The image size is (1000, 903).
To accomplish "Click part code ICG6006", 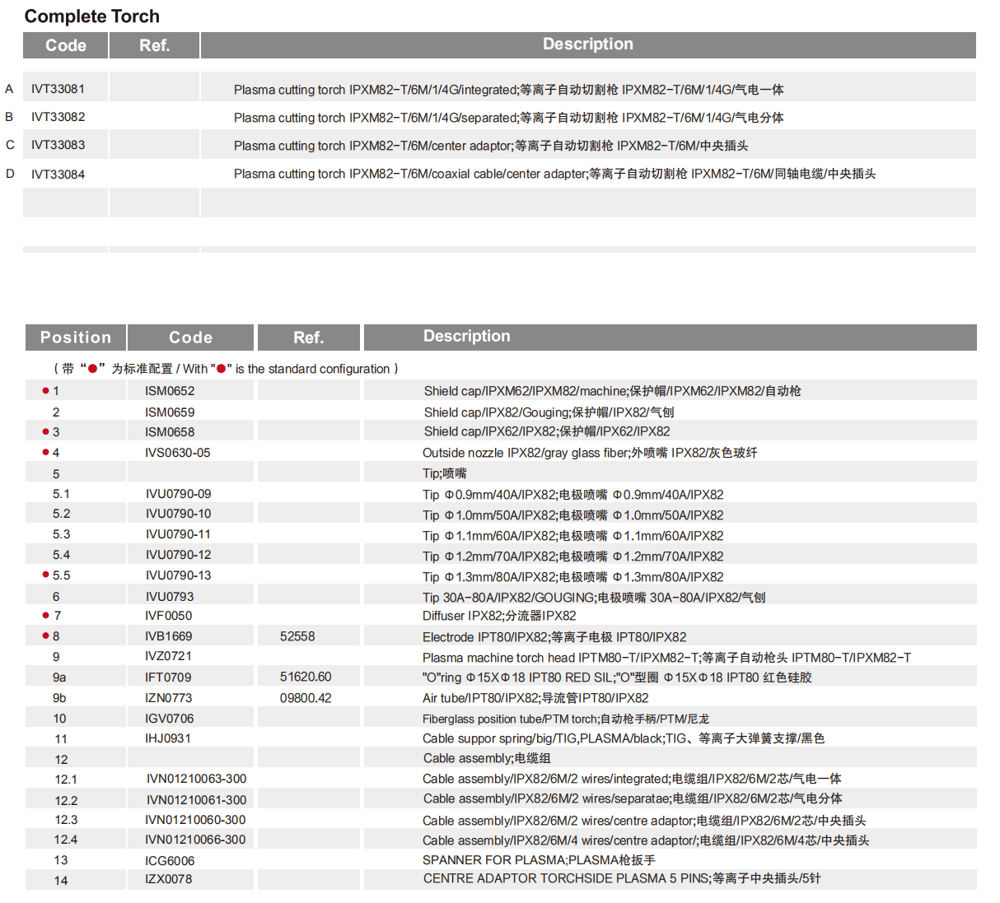I will [x=170, y=861].
